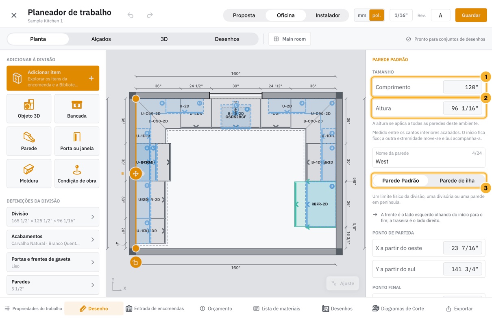This screenshot has height=328, width=492.
Task: Open the 1/16" precision selector
Action: click(x=401, y=15)
